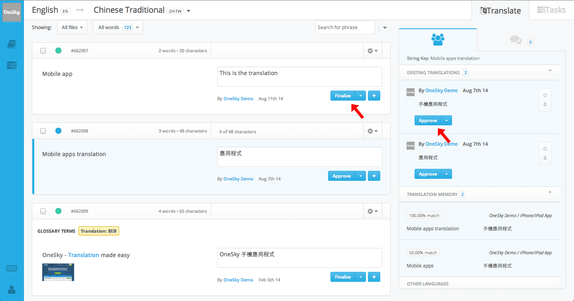574x301 pixels.
Task: Open the All files filter dropdown
Action: click(72, 28)
